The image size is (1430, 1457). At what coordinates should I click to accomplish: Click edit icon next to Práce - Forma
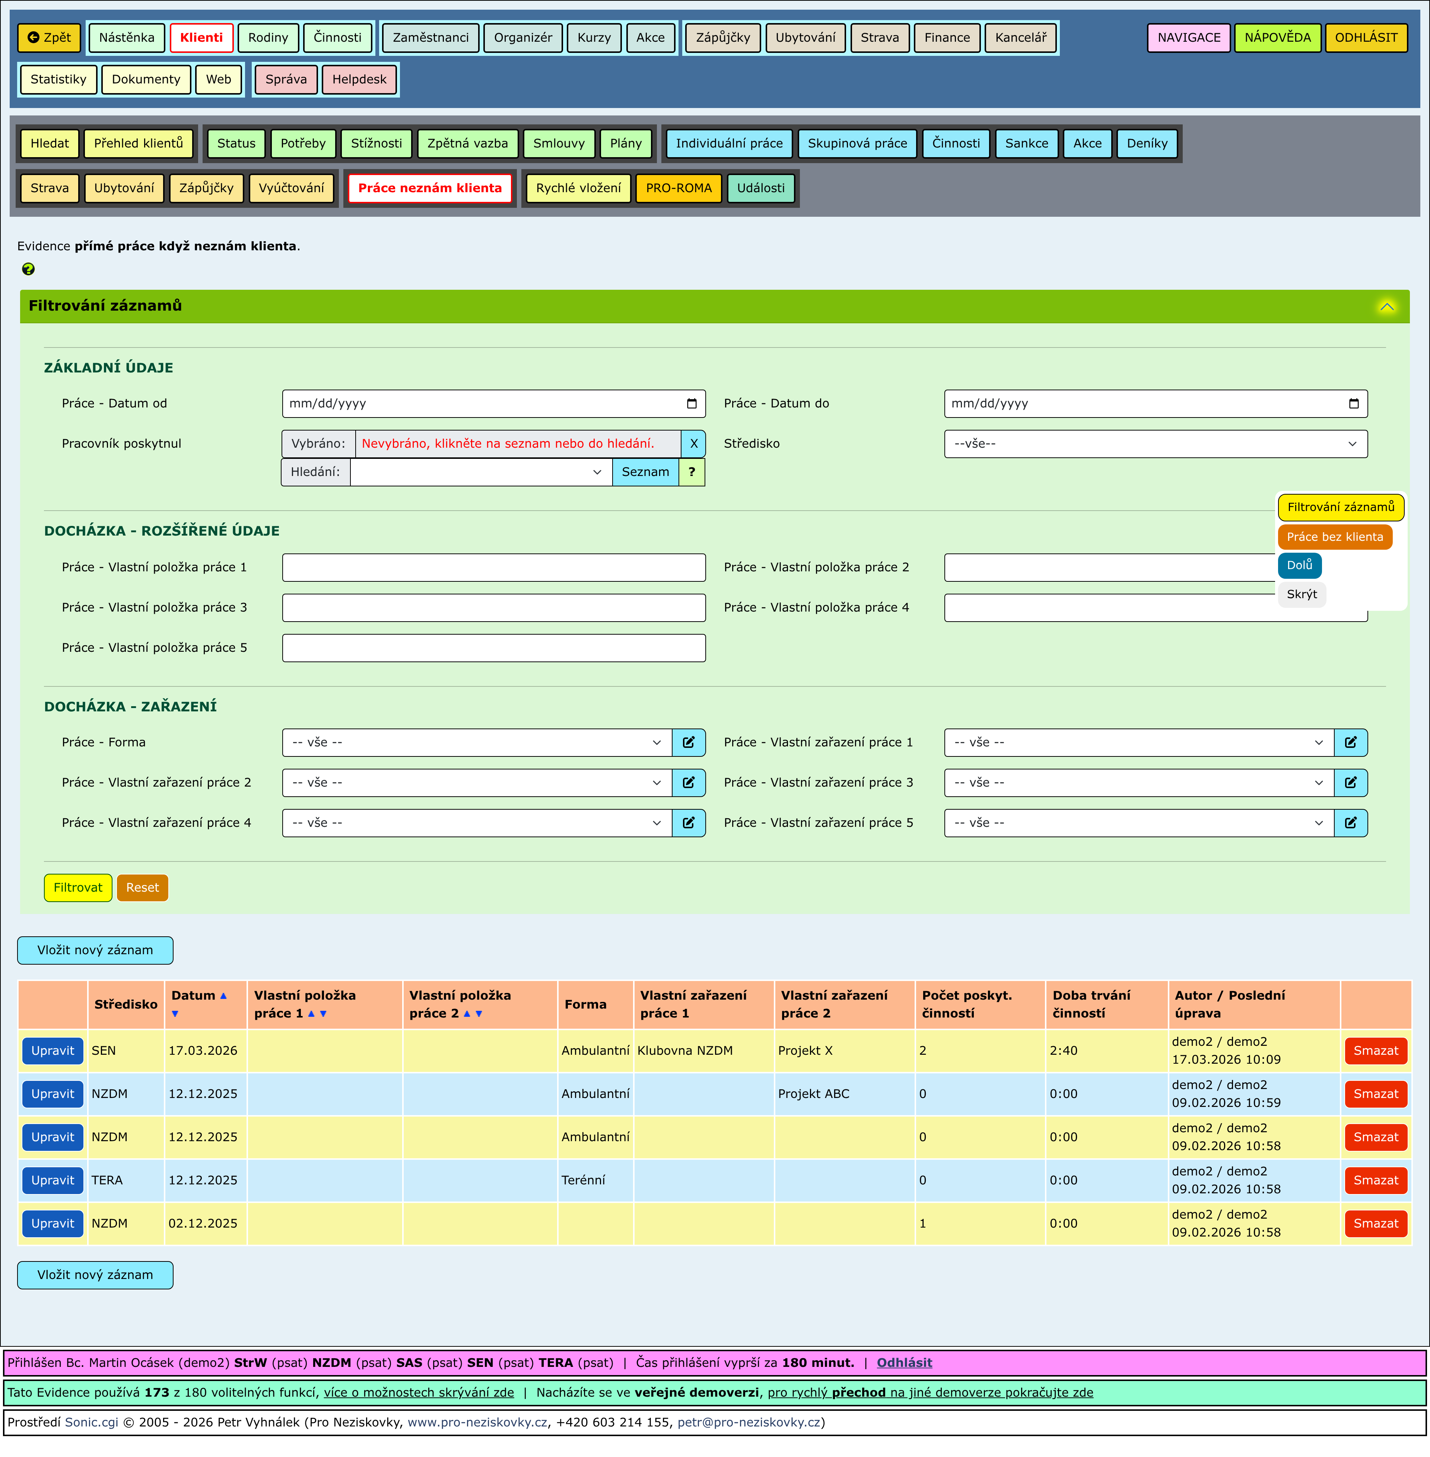click(688, 742)
